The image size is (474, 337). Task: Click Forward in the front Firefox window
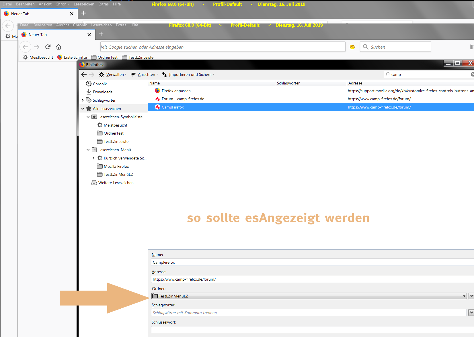(36, 47)
